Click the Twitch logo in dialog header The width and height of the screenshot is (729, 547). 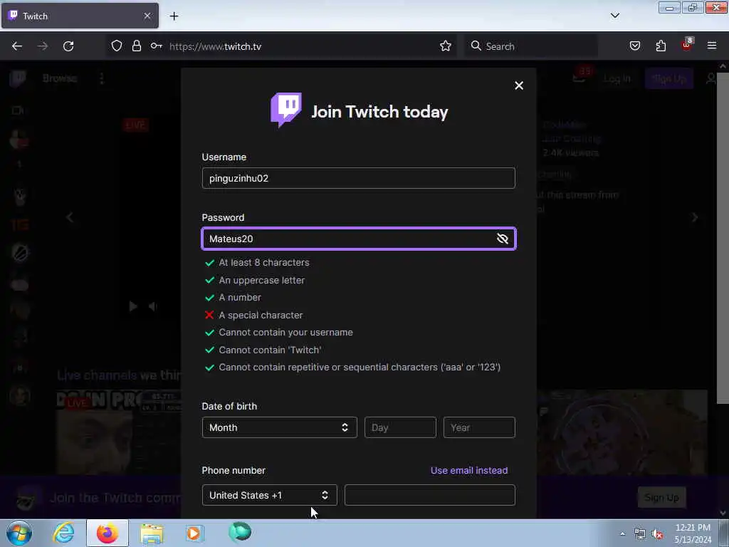tap(286, 110)
